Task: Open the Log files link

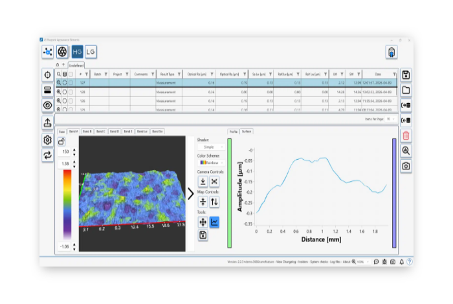Action: [335, 262]
